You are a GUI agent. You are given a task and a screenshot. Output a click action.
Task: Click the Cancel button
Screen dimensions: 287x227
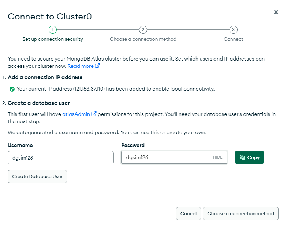[x=188, y=213]
